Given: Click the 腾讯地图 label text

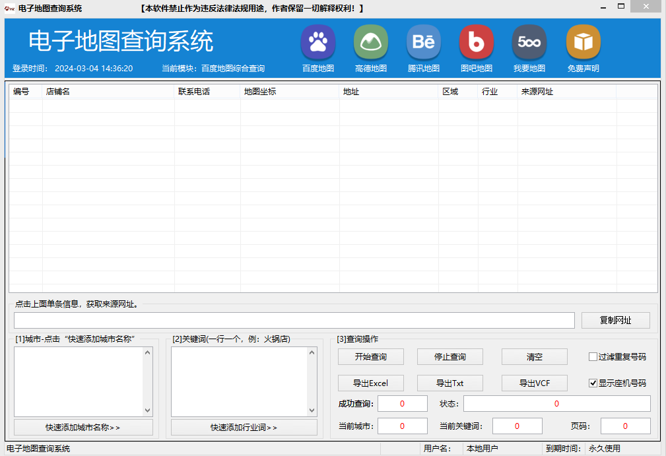Looking at the screenshot, I should (x=424, y=69).
